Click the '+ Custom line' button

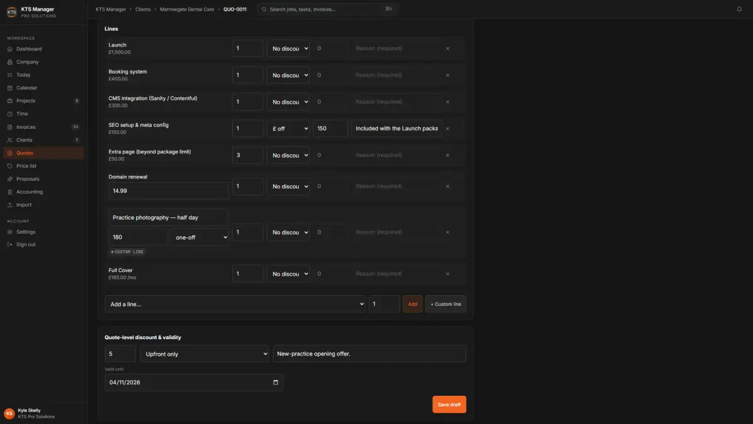pyautogui.click(x=446, y=304)
